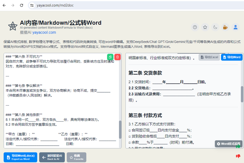244x163 pixels.
Task: Click the green copy icon in the editor
Action: coord(110,57)
